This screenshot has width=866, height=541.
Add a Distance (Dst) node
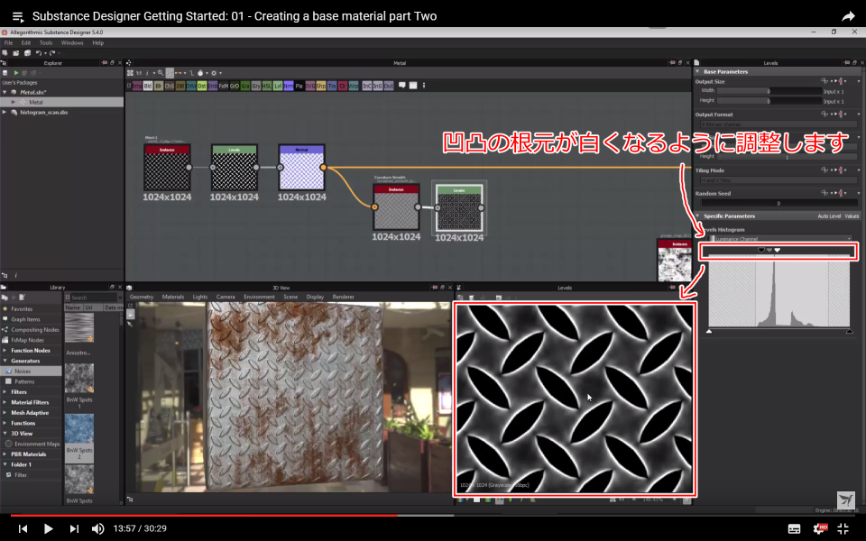click(x=201, y=86)
